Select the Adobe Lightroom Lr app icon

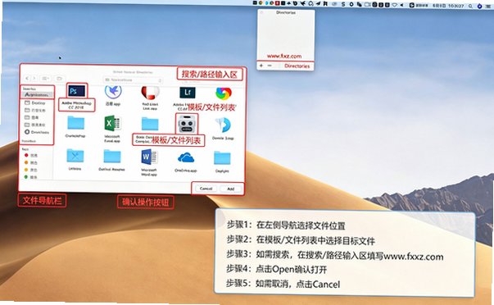pyautogui.click(x=188, y=93)
